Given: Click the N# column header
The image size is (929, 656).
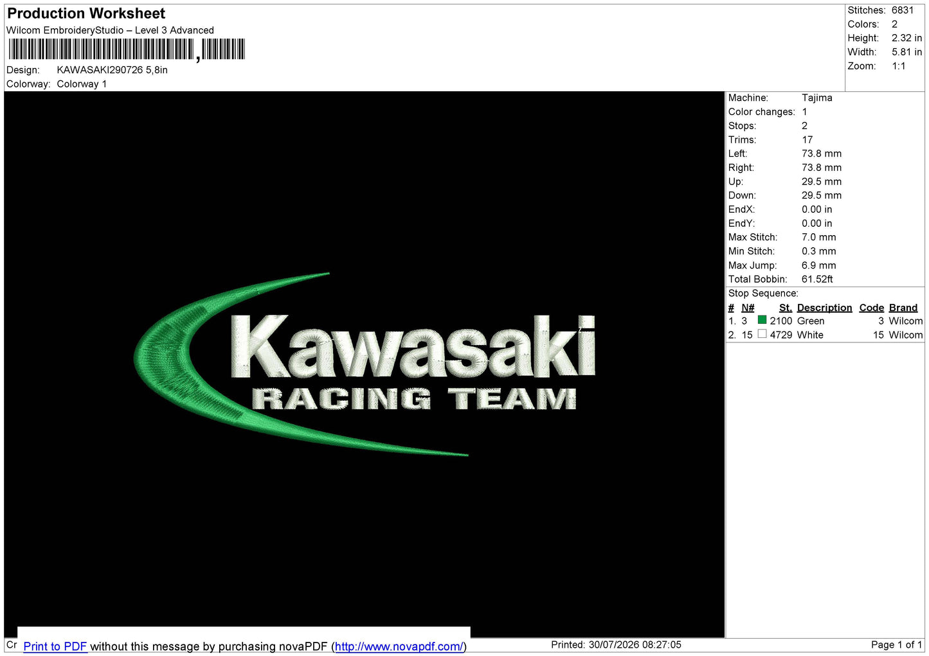Looking at the screenshot, I should click(x=748, y=308).
